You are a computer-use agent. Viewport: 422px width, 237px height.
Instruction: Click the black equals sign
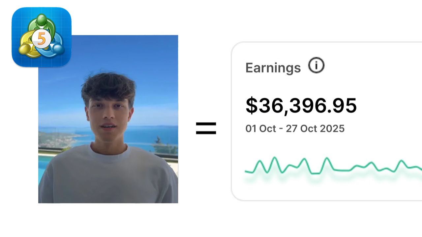pos(206,128)
